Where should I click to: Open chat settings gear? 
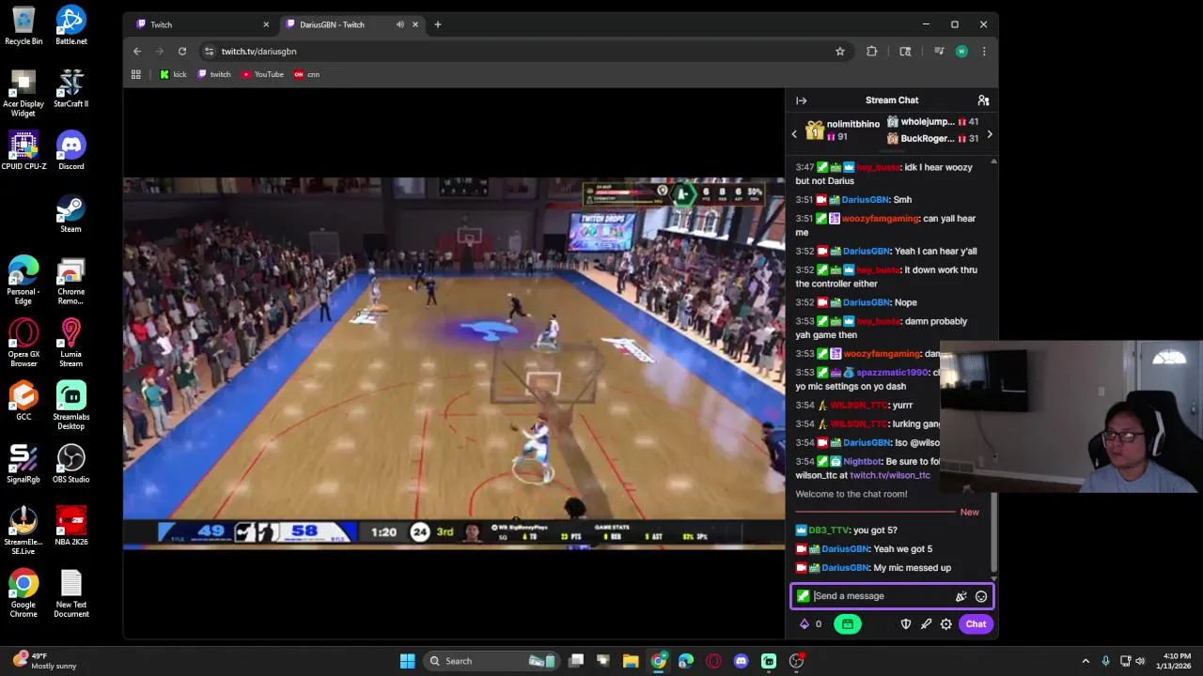pyautogui.click(x=946, y=624)
